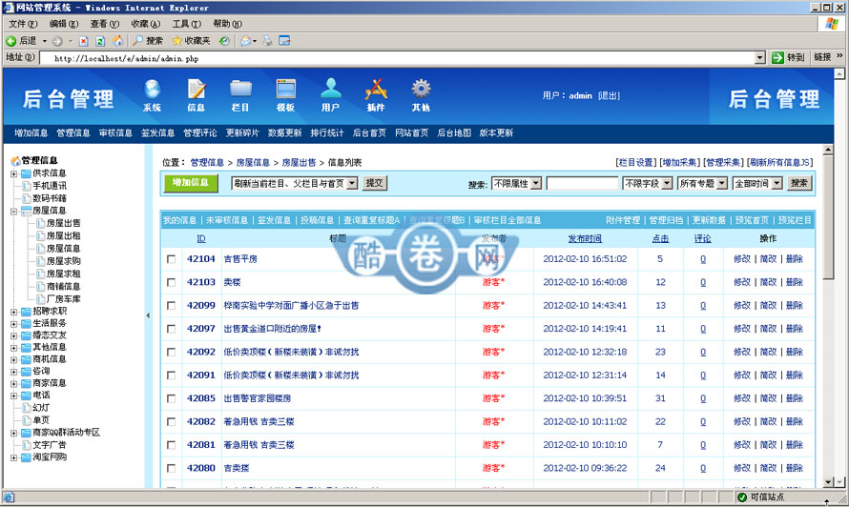This screenshot has width=849, height=507.
Task: Check the box for row 42082
Action: (x=171, y=422)
